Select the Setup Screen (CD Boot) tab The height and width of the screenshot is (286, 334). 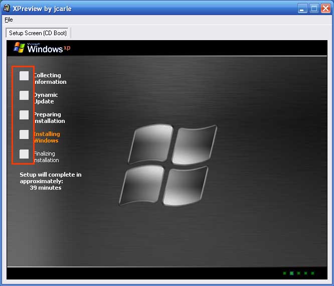[38, 33]
